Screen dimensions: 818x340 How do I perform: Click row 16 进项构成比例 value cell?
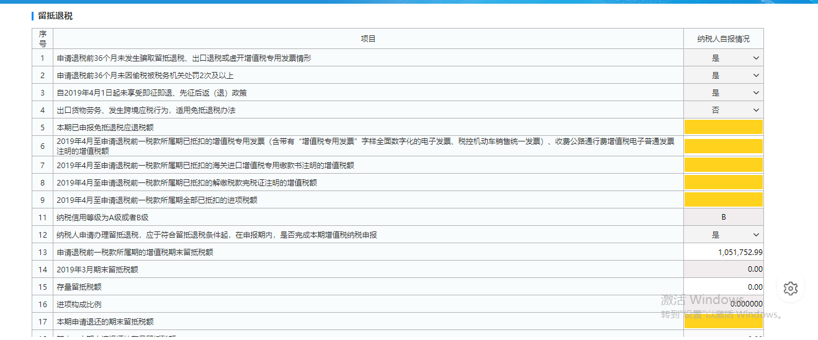pyautogui.click(x=724, y=304)
